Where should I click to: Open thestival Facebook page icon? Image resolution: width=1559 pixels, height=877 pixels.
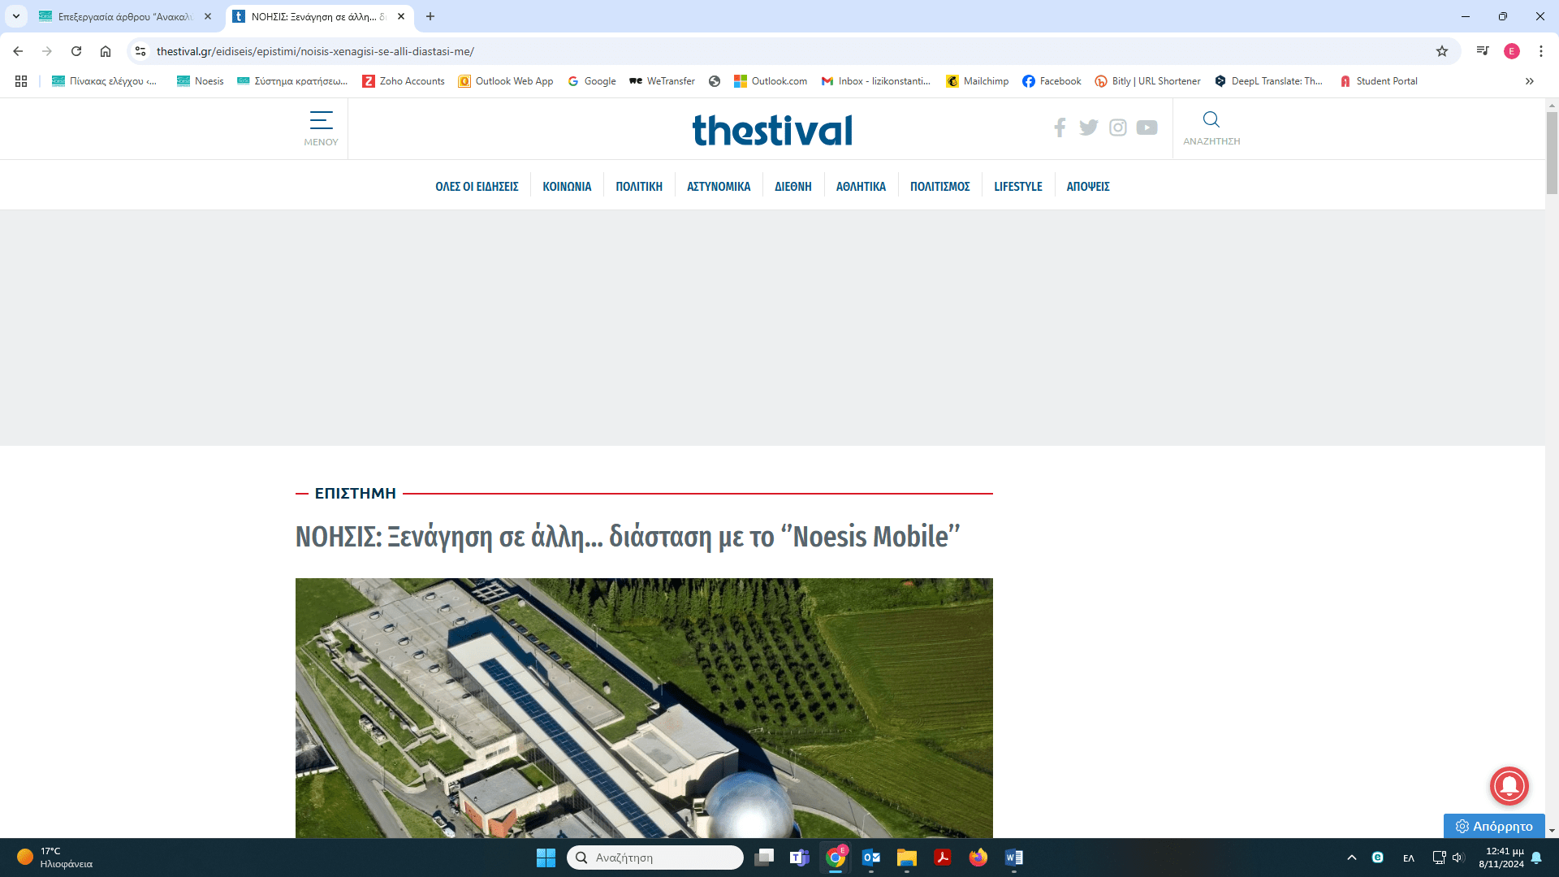1060,127
